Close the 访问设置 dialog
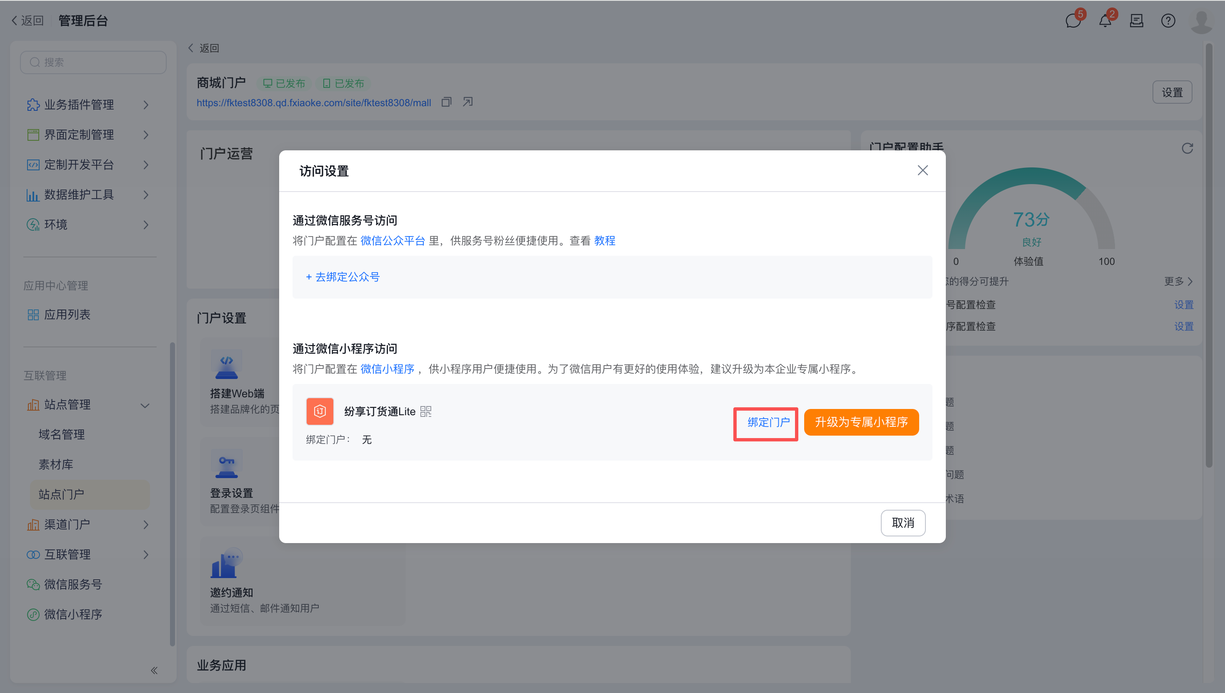The height and width of the screenshot is (693, 1225). [x=922, y=170]
